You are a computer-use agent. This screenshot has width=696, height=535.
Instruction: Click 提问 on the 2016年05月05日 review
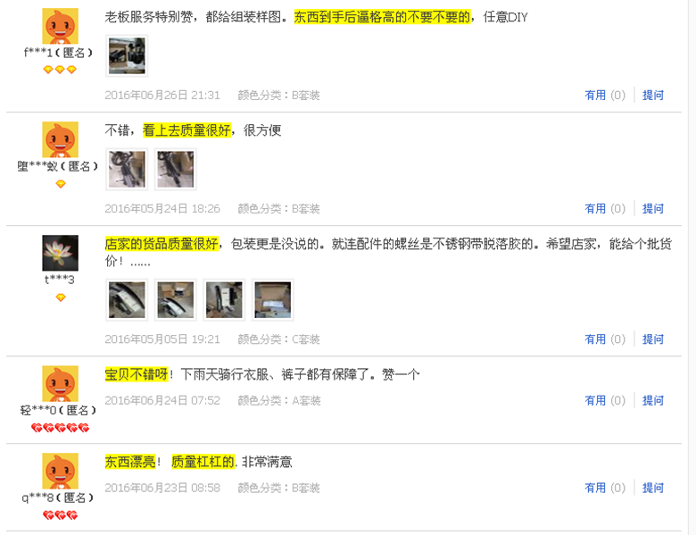pyautogui.click(x=653, y=339)
